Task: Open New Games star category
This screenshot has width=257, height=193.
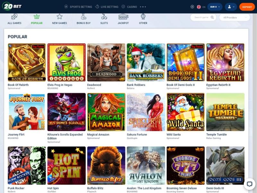Action: pos(59,17)
